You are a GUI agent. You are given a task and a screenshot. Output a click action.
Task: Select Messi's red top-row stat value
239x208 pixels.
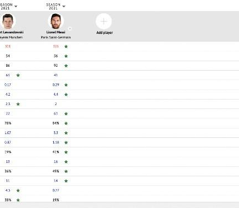[56, 46]
